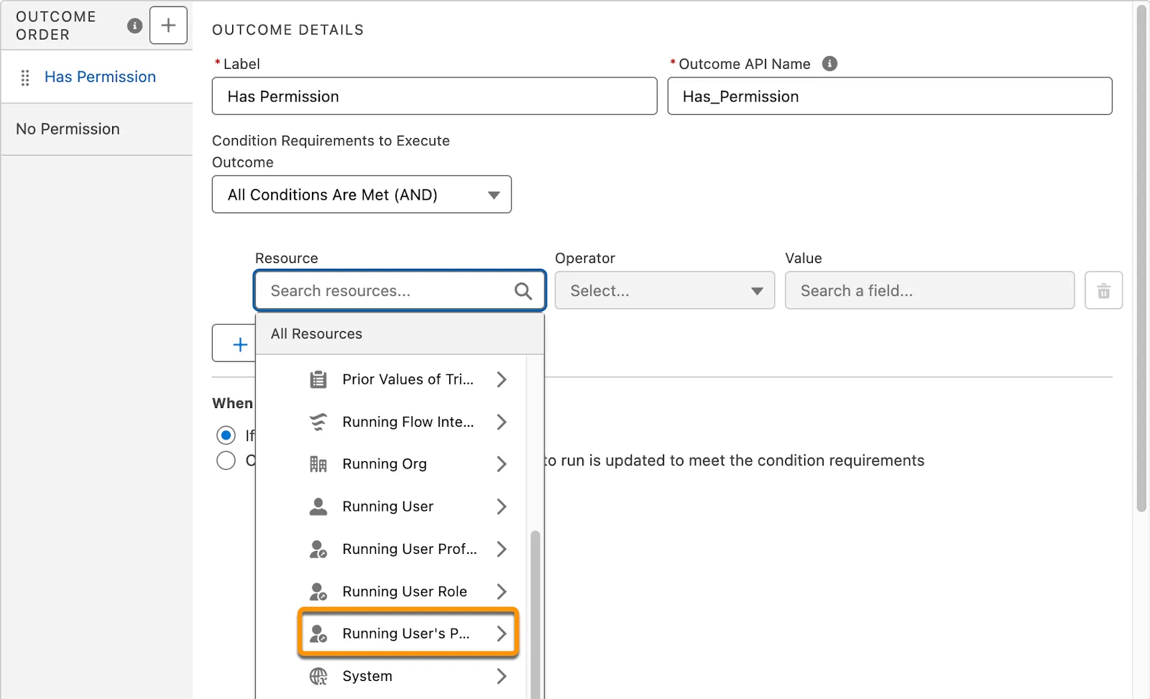Click the search magnifier in Resource field

(x=523, y=291)
